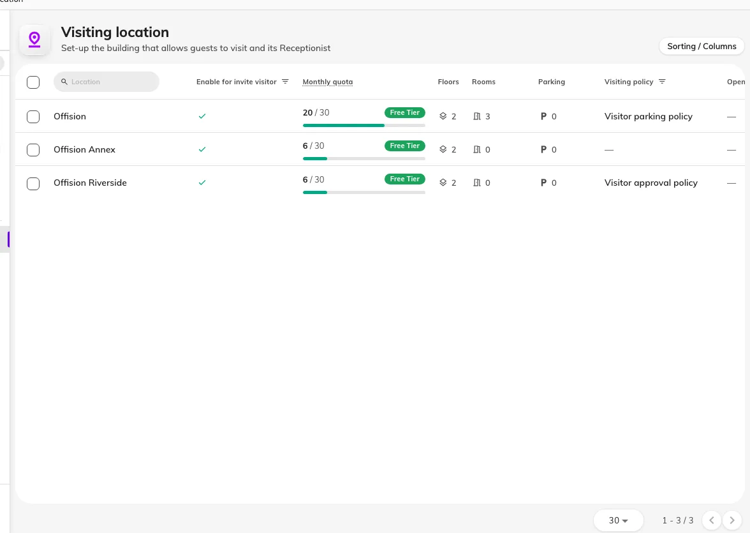This screenshot has height=533, width=750.
Task: Click the rooms door icon in Offision Annex row
Action: [477, 149]
